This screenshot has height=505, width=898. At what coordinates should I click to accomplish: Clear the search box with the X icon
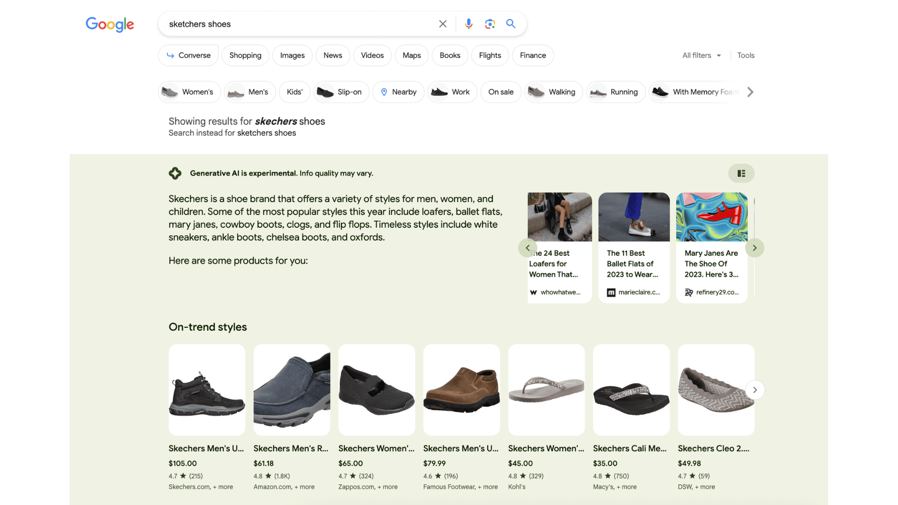[x=442, y=24]
